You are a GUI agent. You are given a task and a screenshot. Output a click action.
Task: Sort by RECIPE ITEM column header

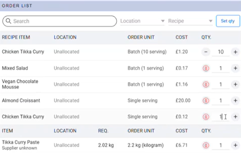[16, 37]
